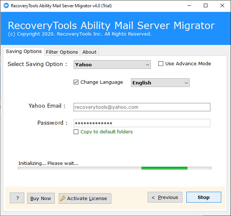The height and width of the screenshot is (216, 231).
Task: Minimize the Migrator window
Action: pyautogui.click(x=189, y=5)
